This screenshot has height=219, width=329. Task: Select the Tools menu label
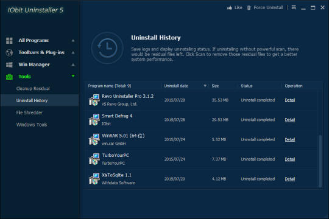point(24,77)
